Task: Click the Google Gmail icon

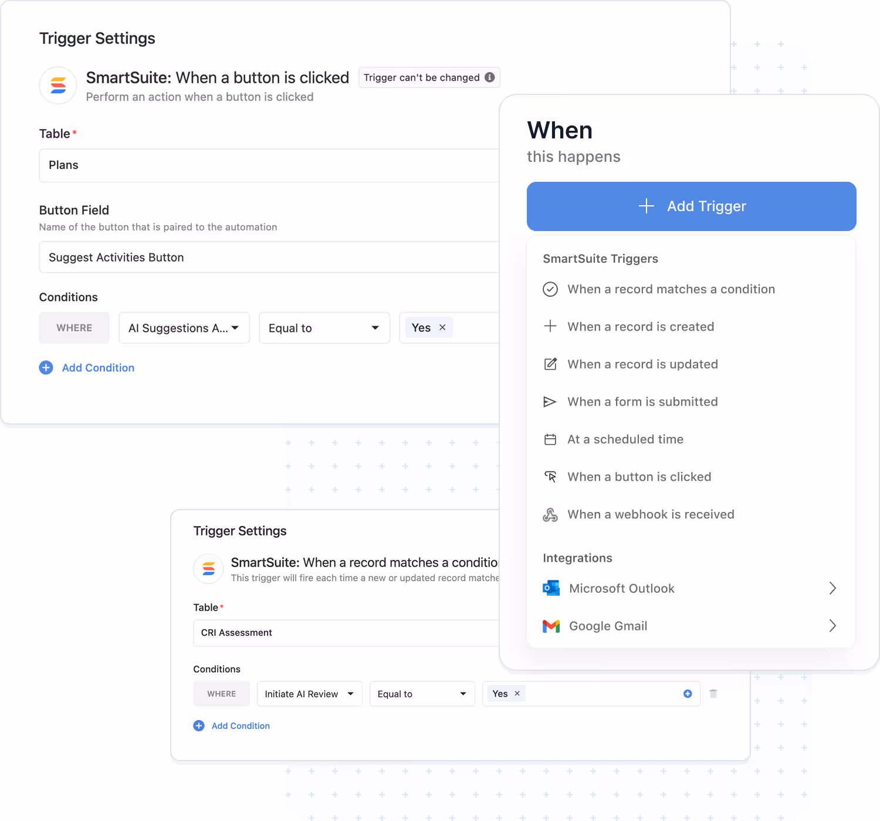Action: pos(551,626)
